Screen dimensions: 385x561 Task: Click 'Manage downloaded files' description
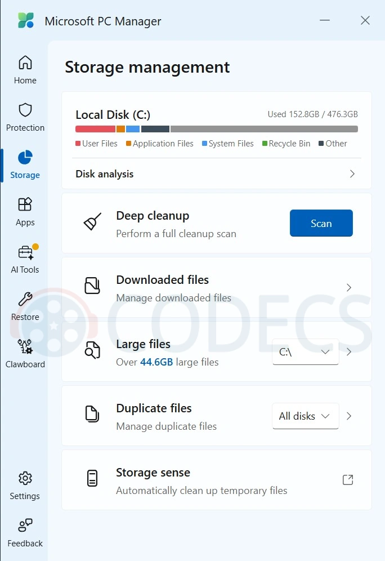(174, 297)
